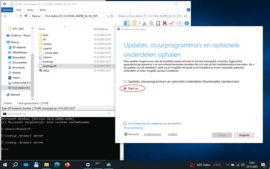
Task: Open 3D-objecten in navigation pane
Action: pos(17,47)
